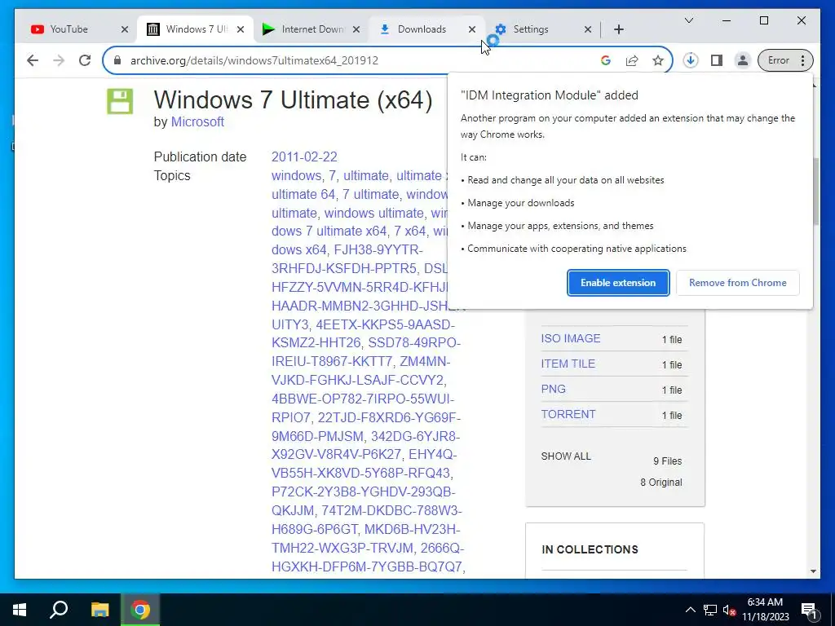
Task: Click the '8 Original' count
Action: [660, 483]
